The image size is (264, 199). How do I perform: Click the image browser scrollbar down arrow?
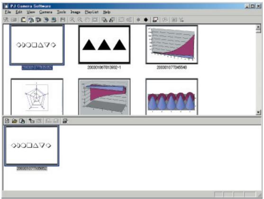point(258,112)
